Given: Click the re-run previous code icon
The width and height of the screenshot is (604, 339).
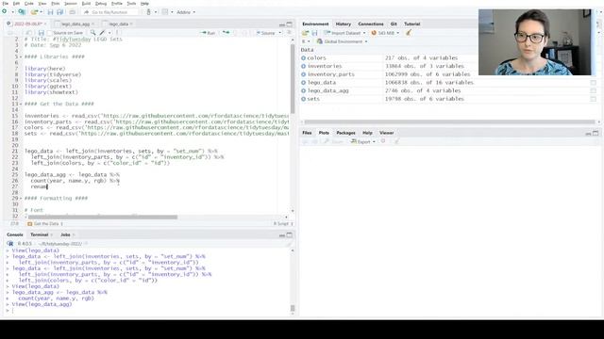Looking at the screenshot, I should (x=226, y=33).
